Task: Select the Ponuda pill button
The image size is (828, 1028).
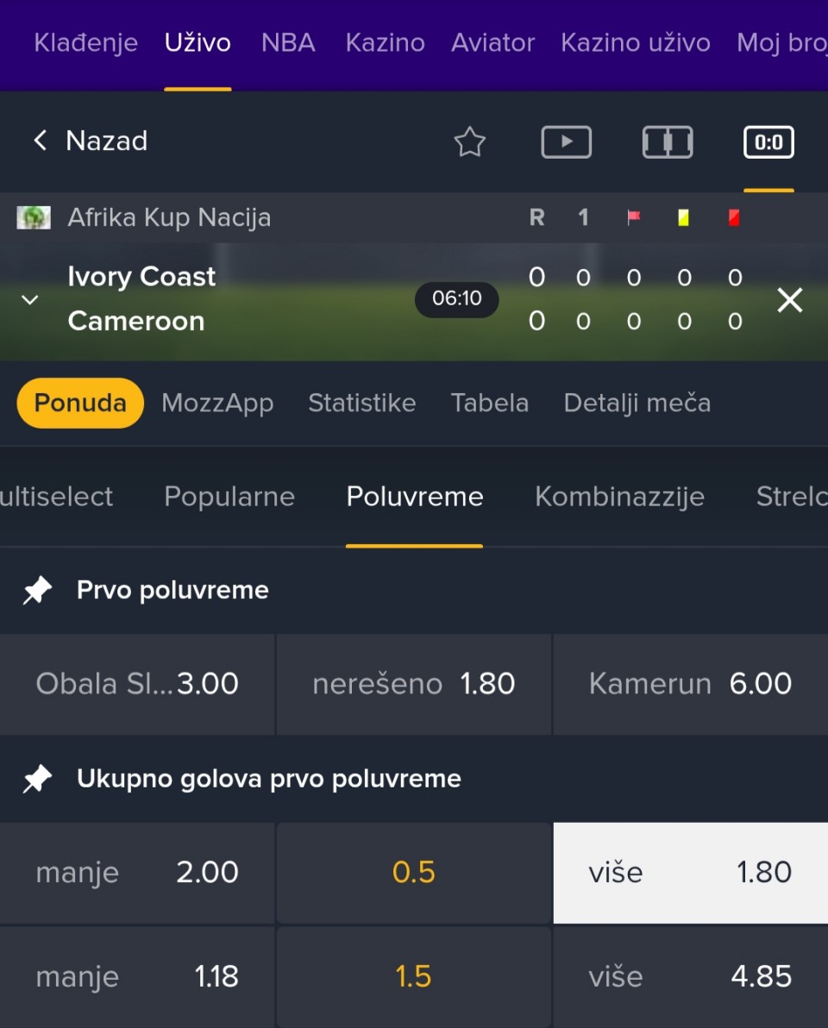Action: point(80,403)
